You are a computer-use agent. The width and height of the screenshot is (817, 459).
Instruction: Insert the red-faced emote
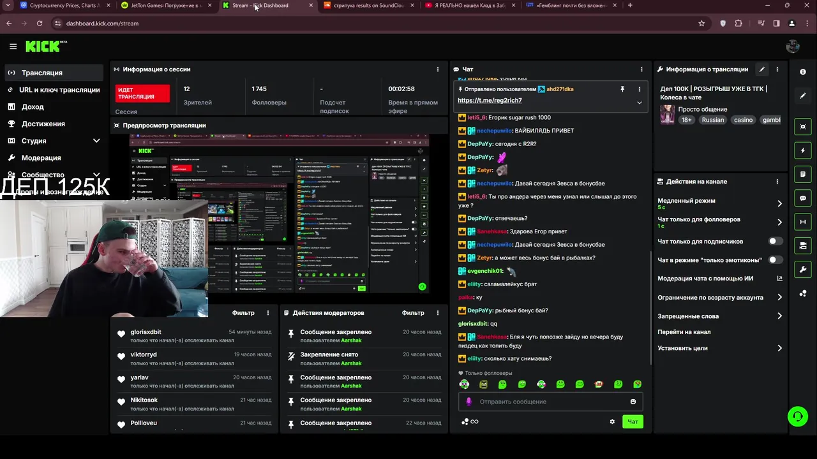point(599,384)
